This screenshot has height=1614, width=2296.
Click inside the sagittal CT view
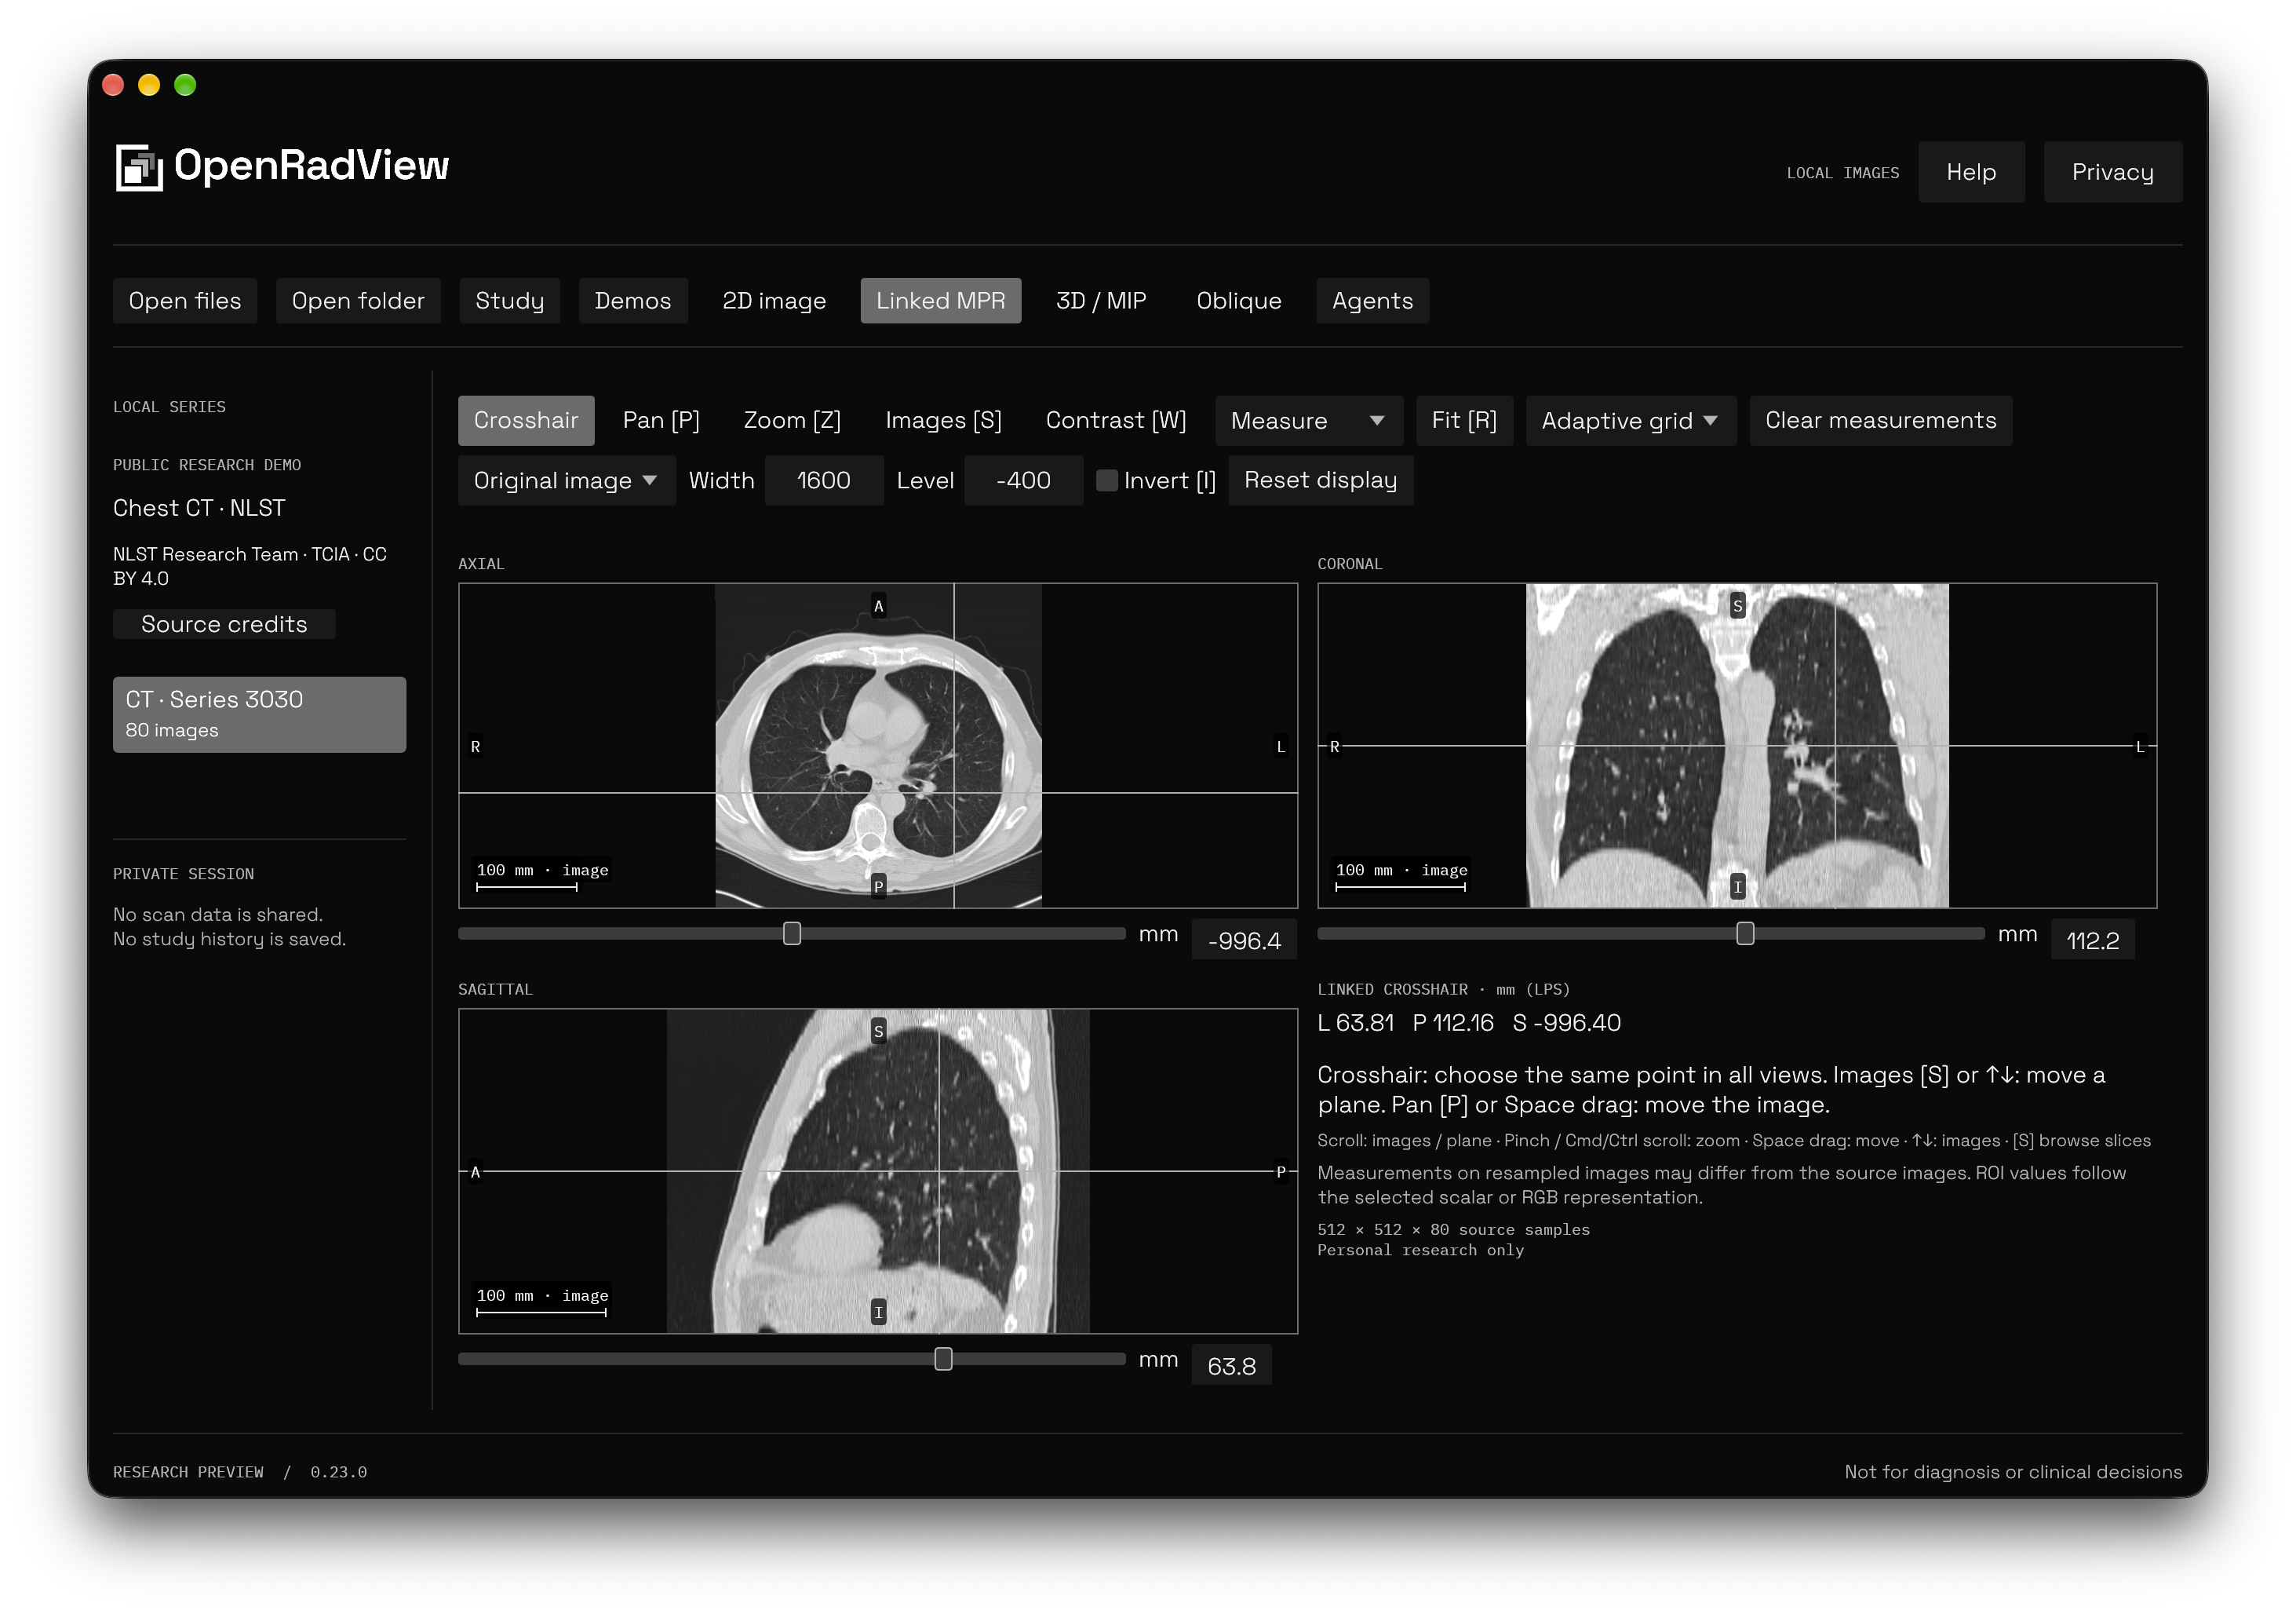tap(878, 1170)
